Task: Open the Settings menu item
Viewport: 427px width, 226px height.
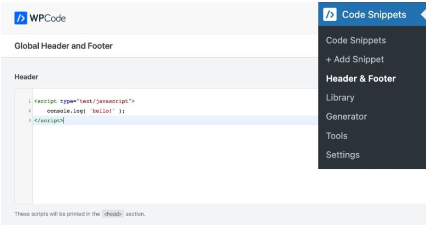Action: (x=342, y=155)
